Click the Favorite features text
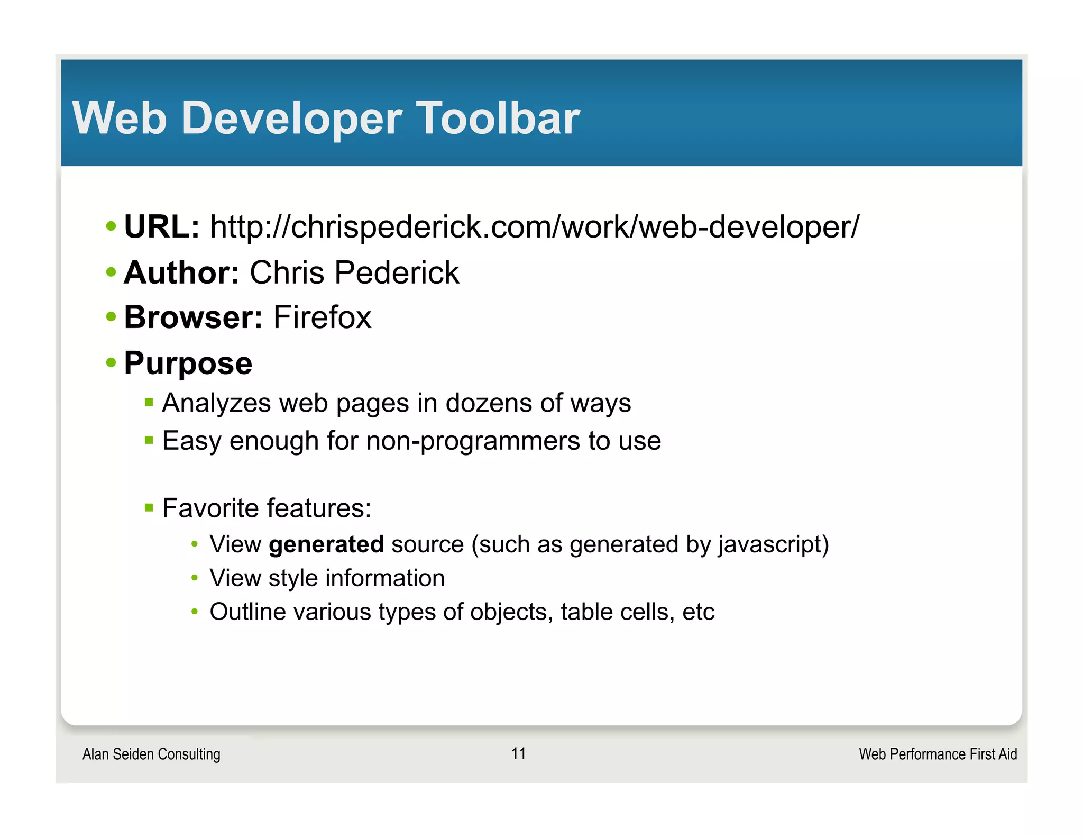The image size is (1083, 837). (267, 508)
